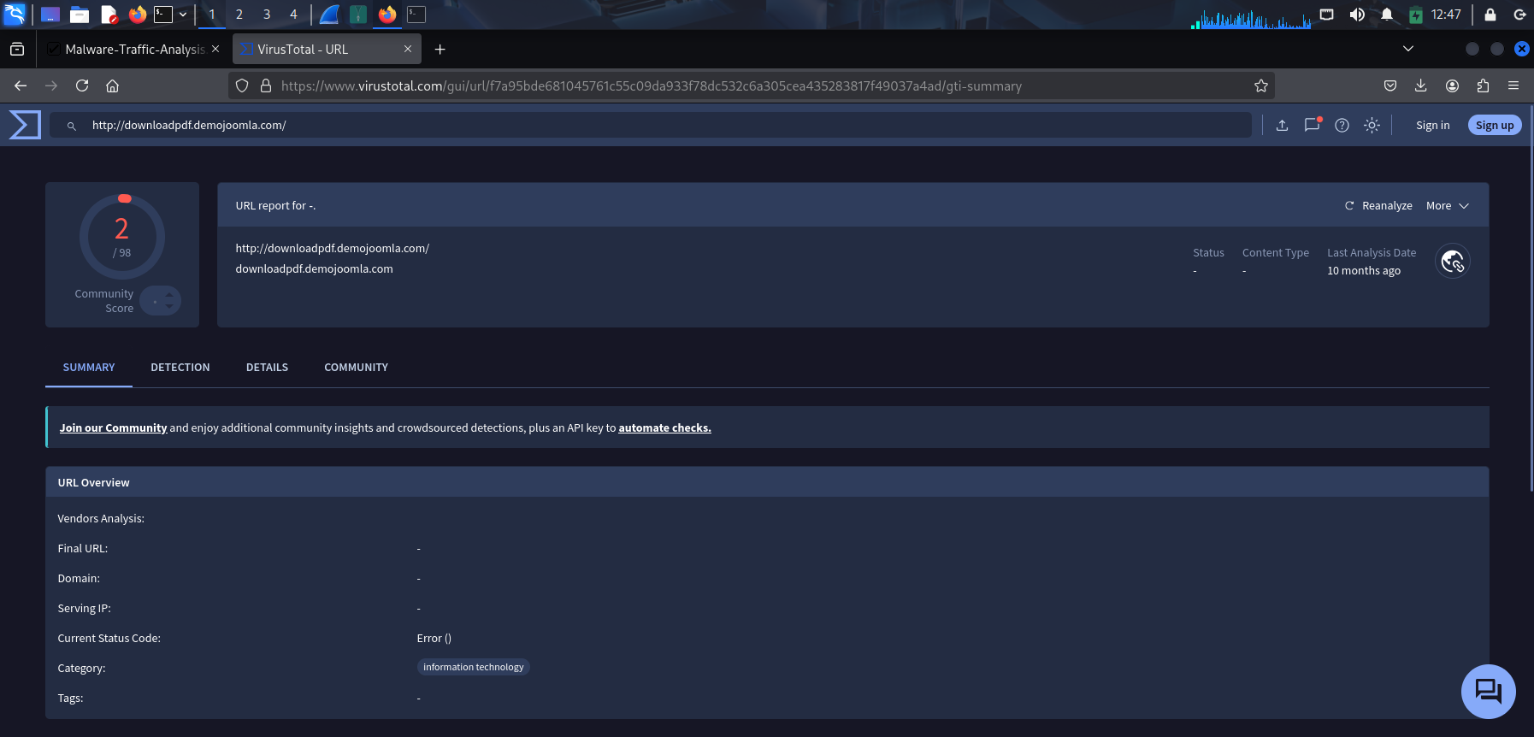Click the battery power indicator

coord(1416,15)
